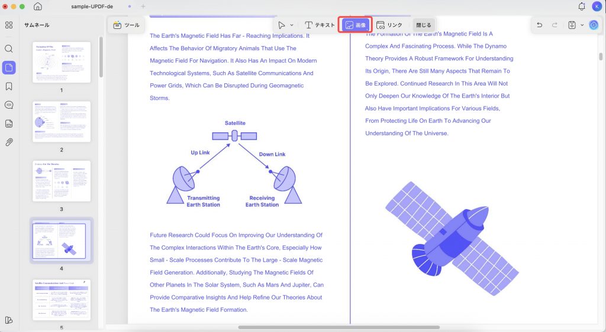Viewport: 606px width, 332px height.
Task: Toggle the thumbnails panel icon
Action: 9,67
